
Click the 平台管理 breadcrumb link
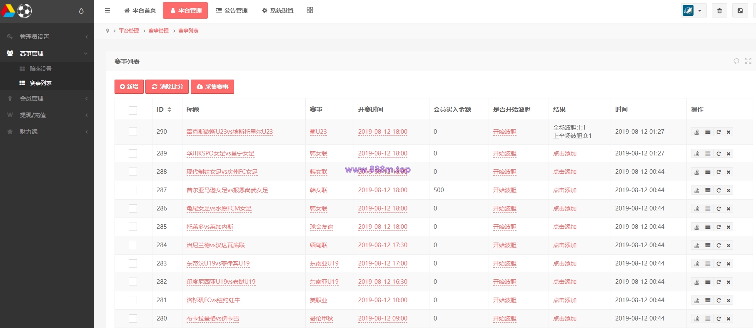coord(129,31)
